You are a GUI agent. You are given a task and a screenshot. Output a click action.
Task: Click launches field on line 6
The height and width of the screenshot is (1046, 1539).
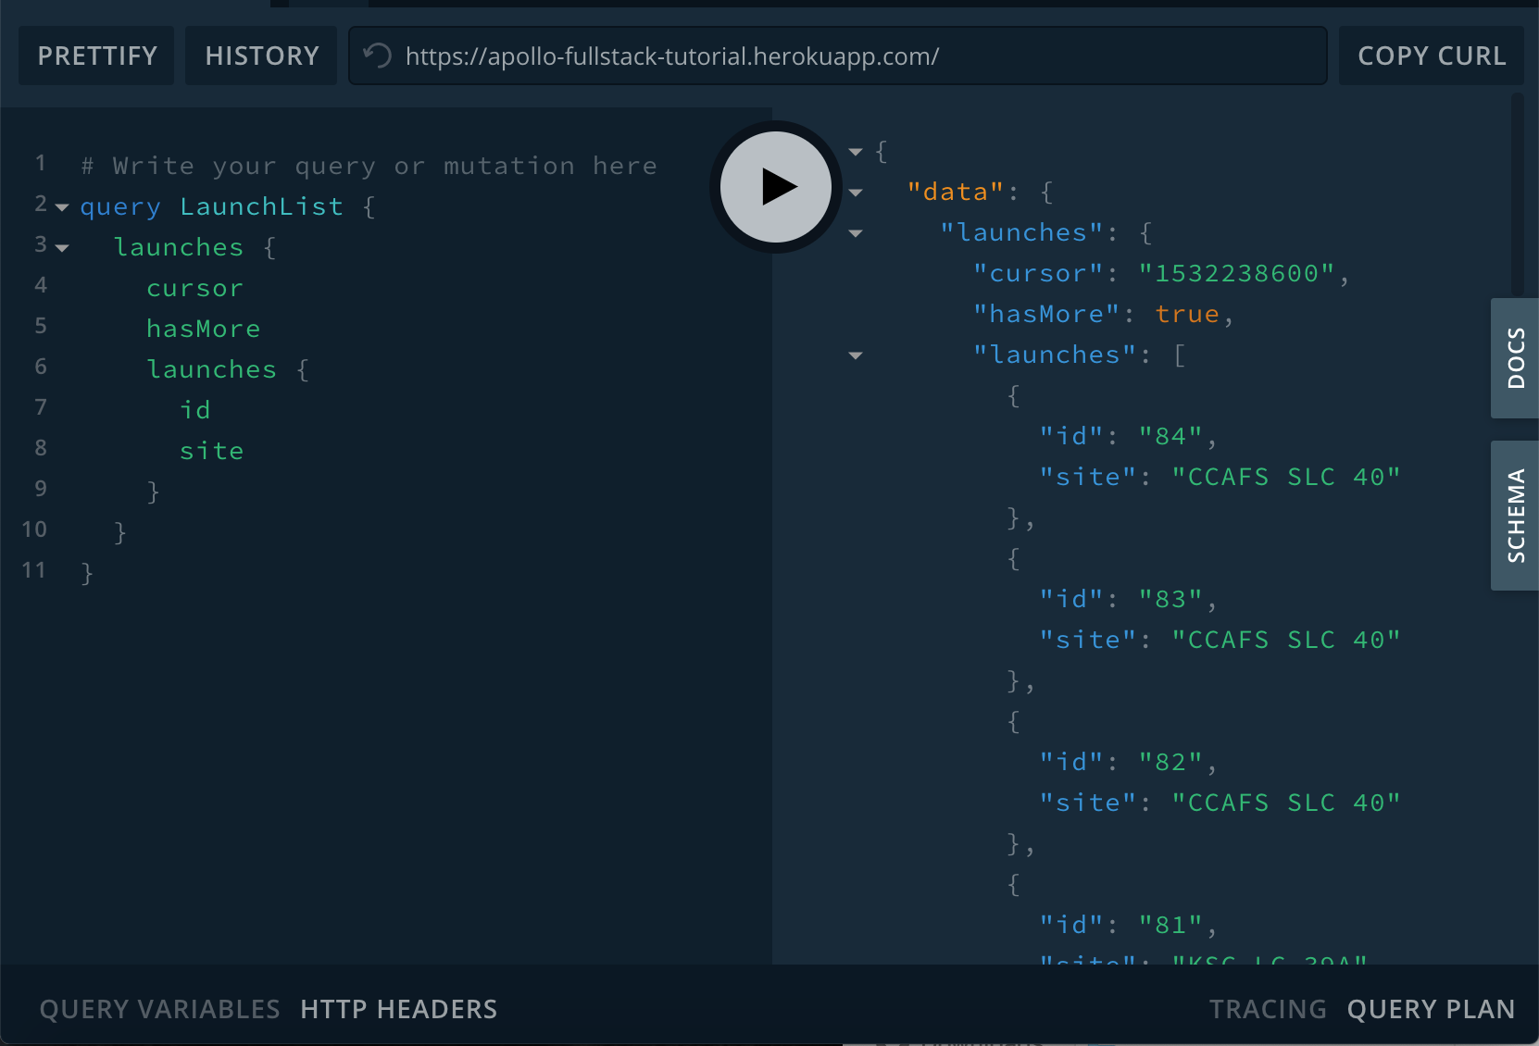(211, 369)
